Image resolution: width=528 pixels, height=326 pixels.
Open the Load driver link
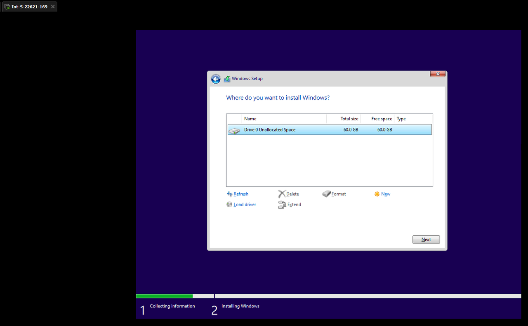click(x=245, y=204)
